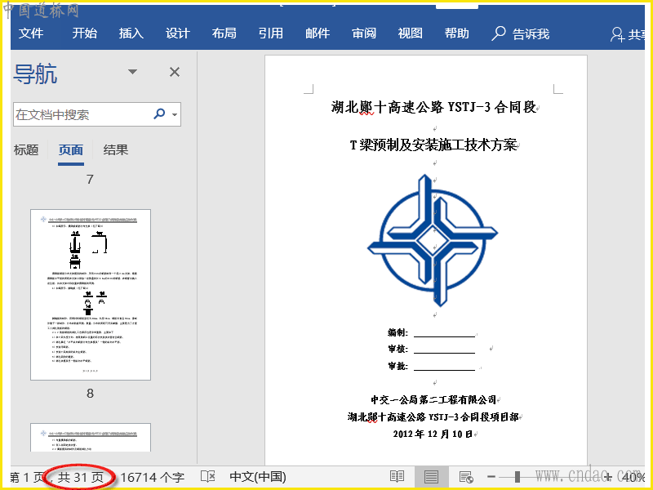
Task: Click the document title 湖北郧十高速公路 YSTJ-3 合同段
Action: pos(433,108)
